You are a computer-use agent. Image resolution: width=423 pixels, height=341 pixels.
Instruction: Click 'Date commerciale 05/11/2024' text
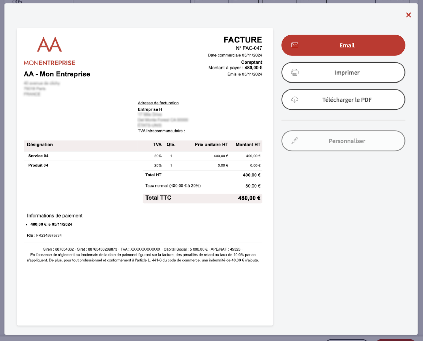(235, 55)
